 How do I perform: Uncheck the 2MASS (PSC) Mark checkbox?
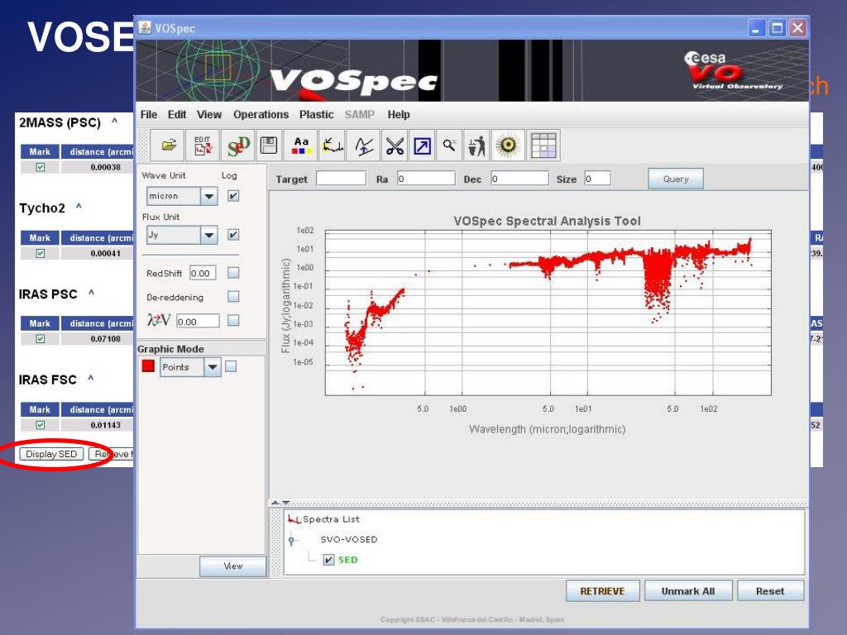tap(40, 167)
